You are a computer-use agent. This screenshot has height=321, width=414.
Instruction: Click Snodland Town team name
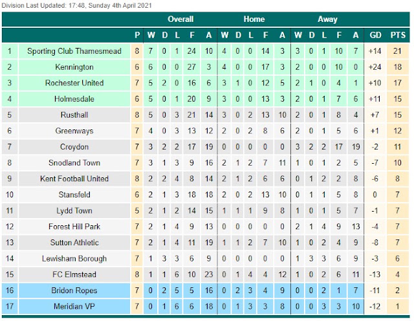74,162
